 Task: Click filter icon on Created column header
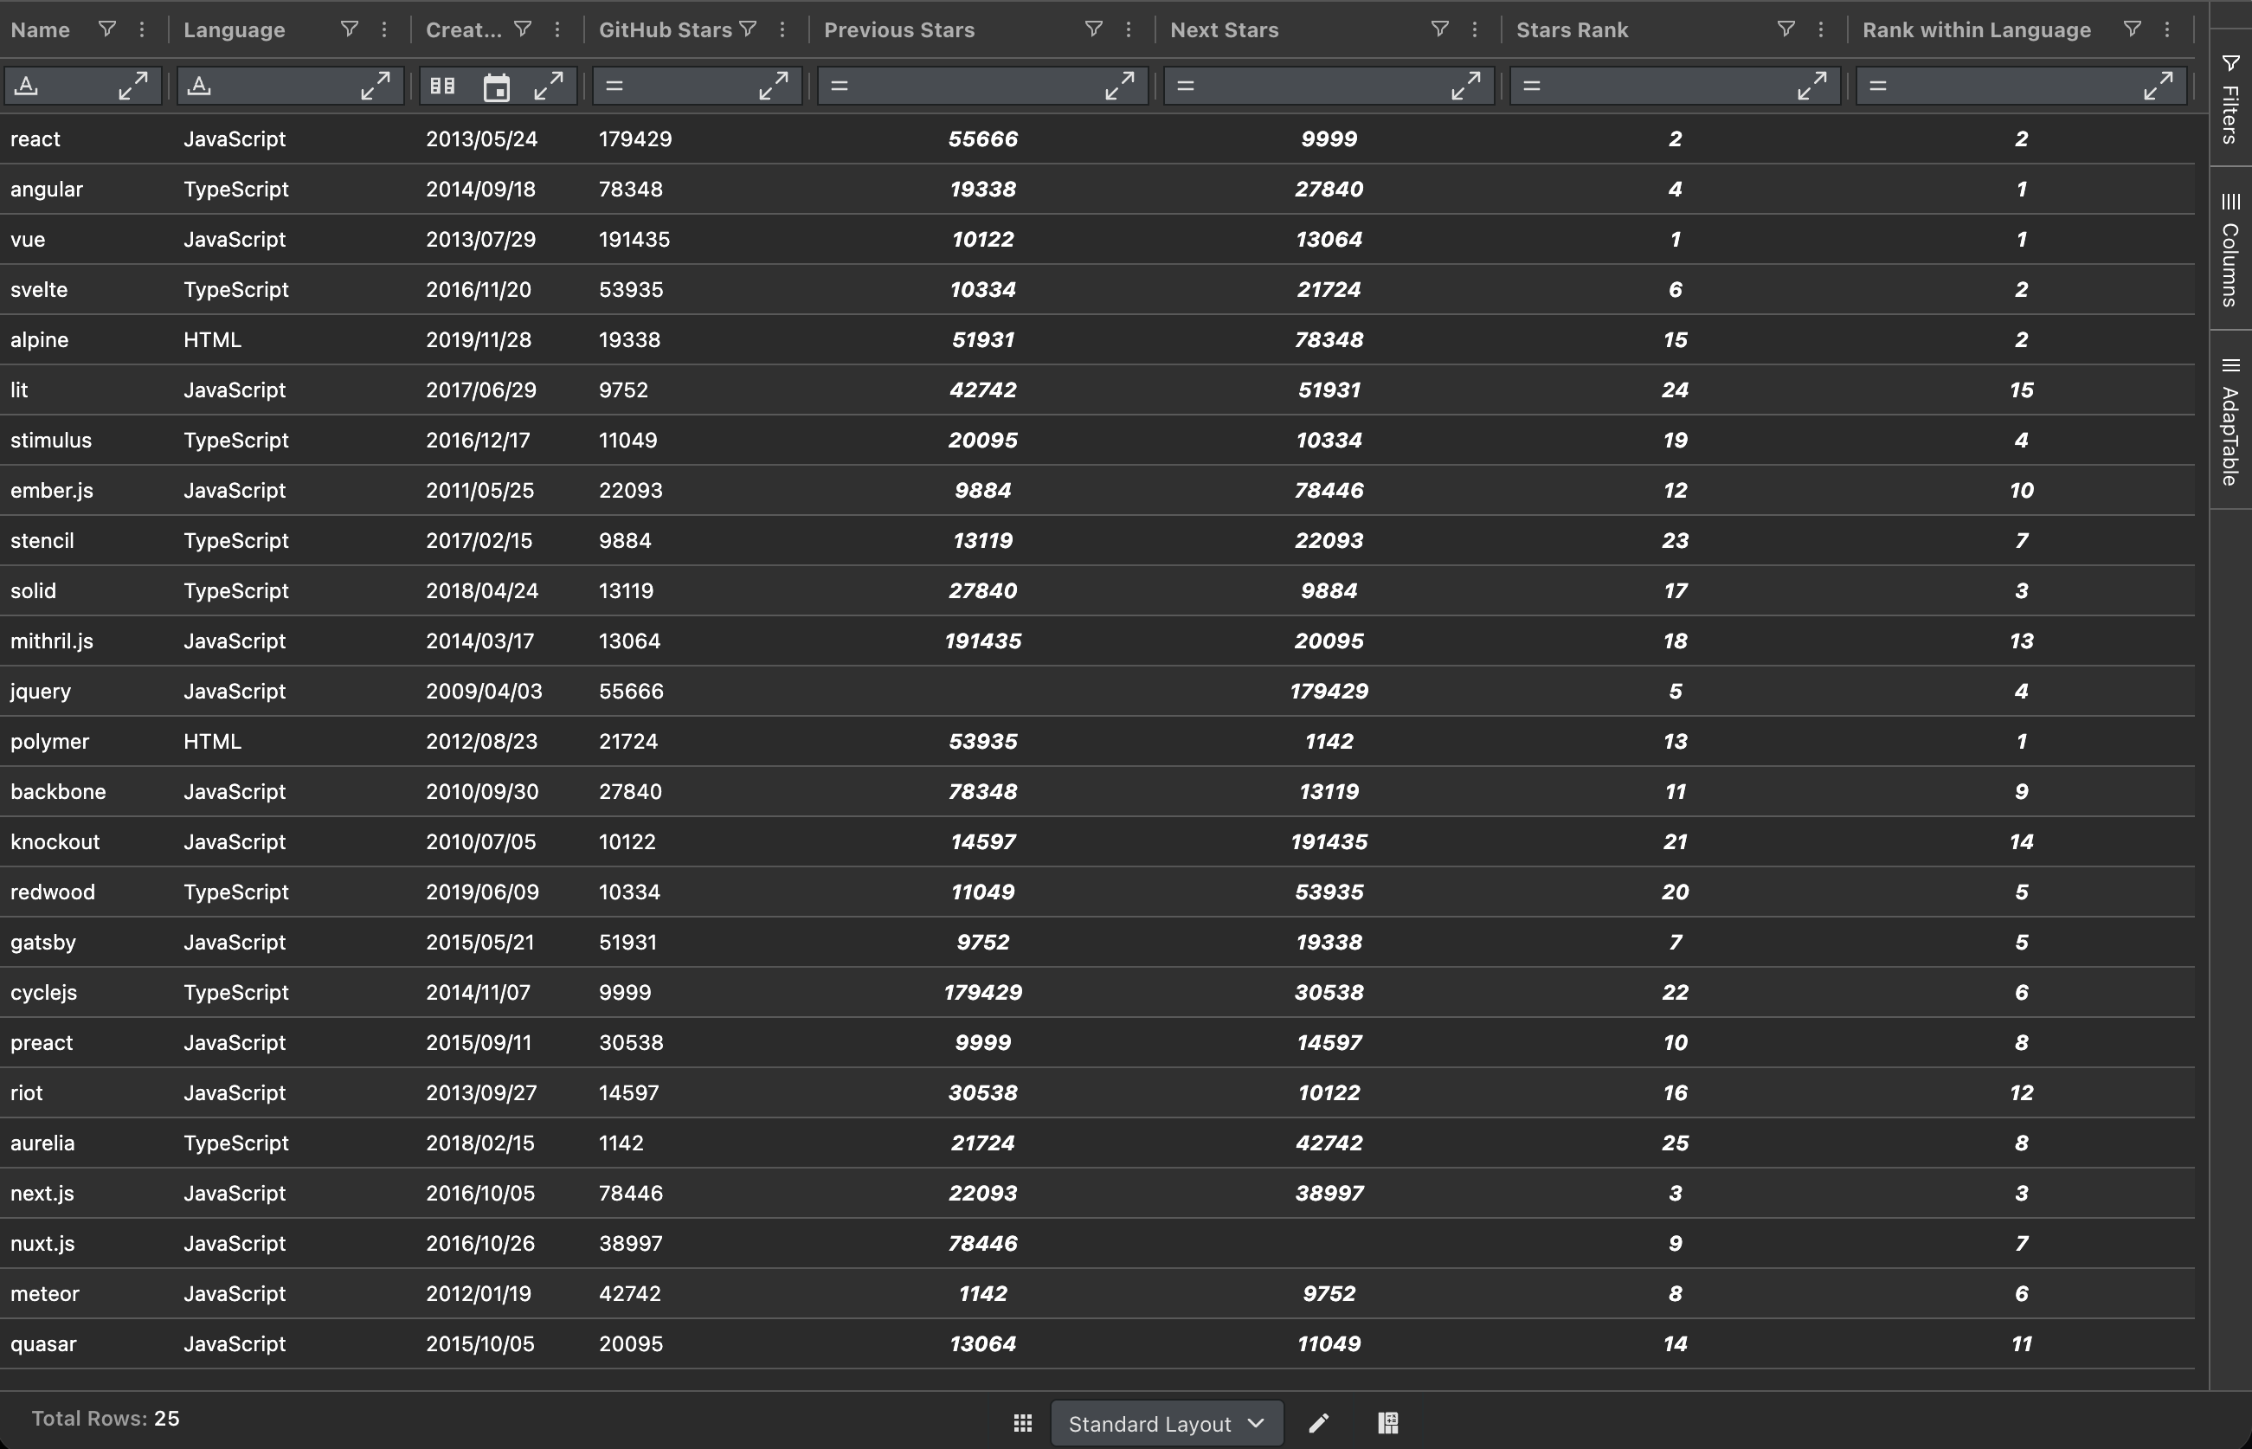[522, 29]
